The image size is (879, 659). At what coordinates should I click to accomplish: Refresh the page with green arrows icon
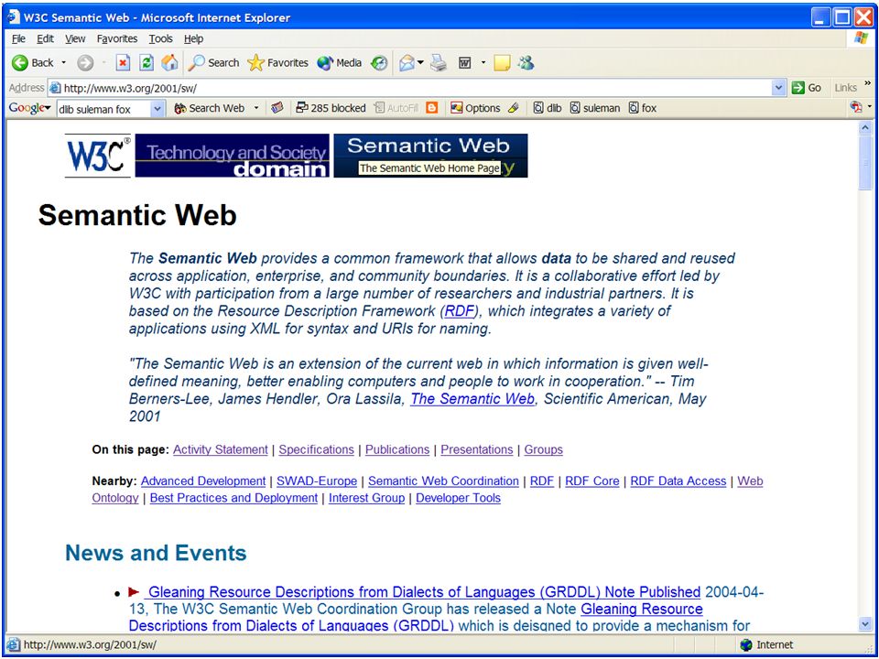(x=146, y=63)
